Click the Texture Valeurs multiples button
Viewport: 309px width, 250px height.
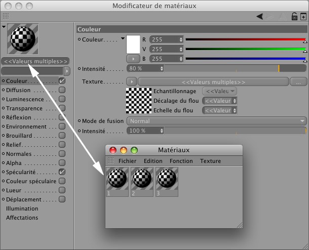pos(213,81)
